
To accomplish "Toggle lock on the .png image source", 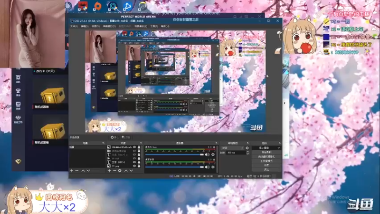I will [x=139, y=166].
